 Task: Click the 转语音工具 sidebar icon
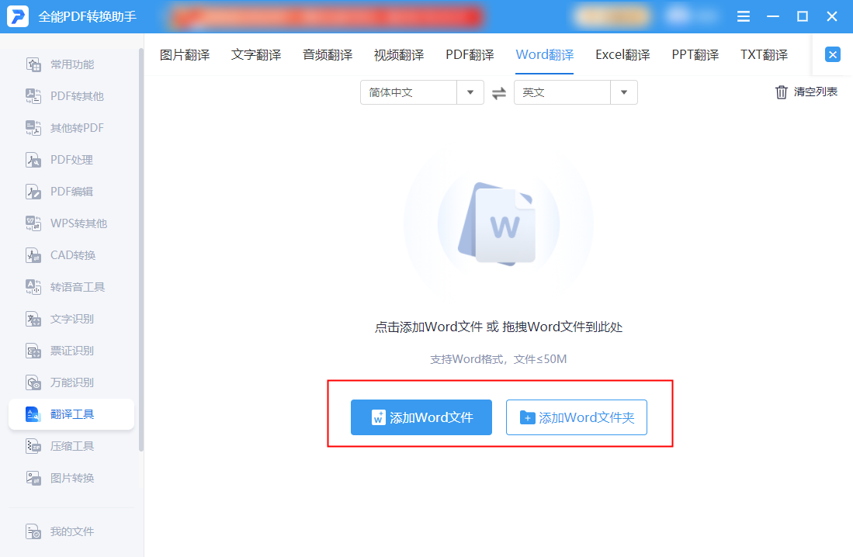[x=33, y=287]
